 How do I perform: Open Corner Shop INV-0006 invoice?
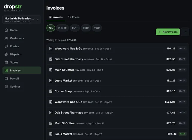(x=118, y=91)
